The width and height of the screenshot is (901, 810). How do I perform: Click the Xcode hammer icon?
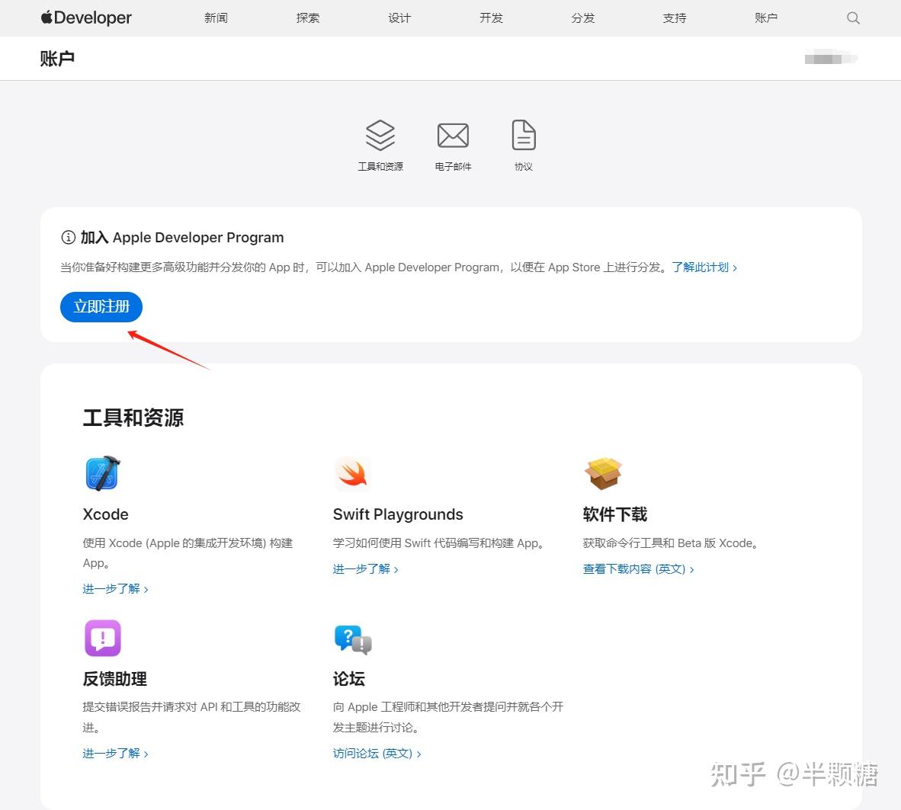103,473
